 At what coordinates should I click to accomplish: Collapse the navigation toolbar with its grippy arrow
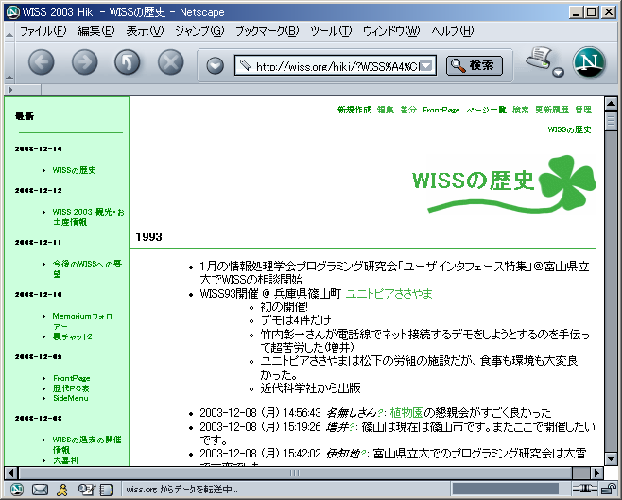9,62
